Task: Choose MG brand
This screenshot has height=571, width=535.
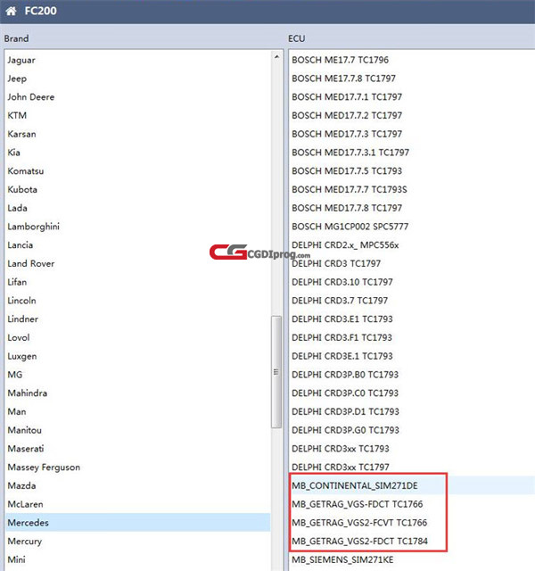Action: 15,375
